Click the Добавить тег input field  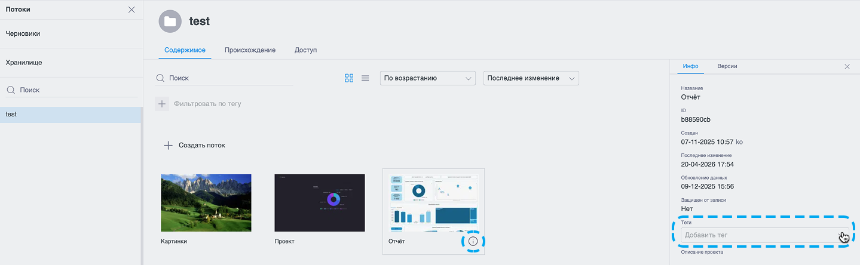point(765,235)
